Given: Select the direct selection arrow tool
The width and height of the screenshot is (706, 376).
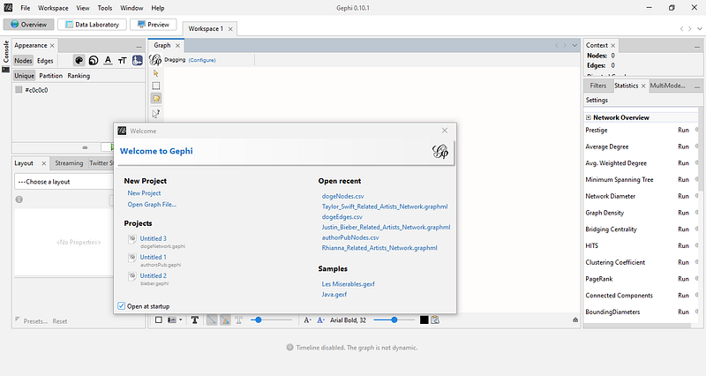Looking at the screenshot, I should [156, 73].
